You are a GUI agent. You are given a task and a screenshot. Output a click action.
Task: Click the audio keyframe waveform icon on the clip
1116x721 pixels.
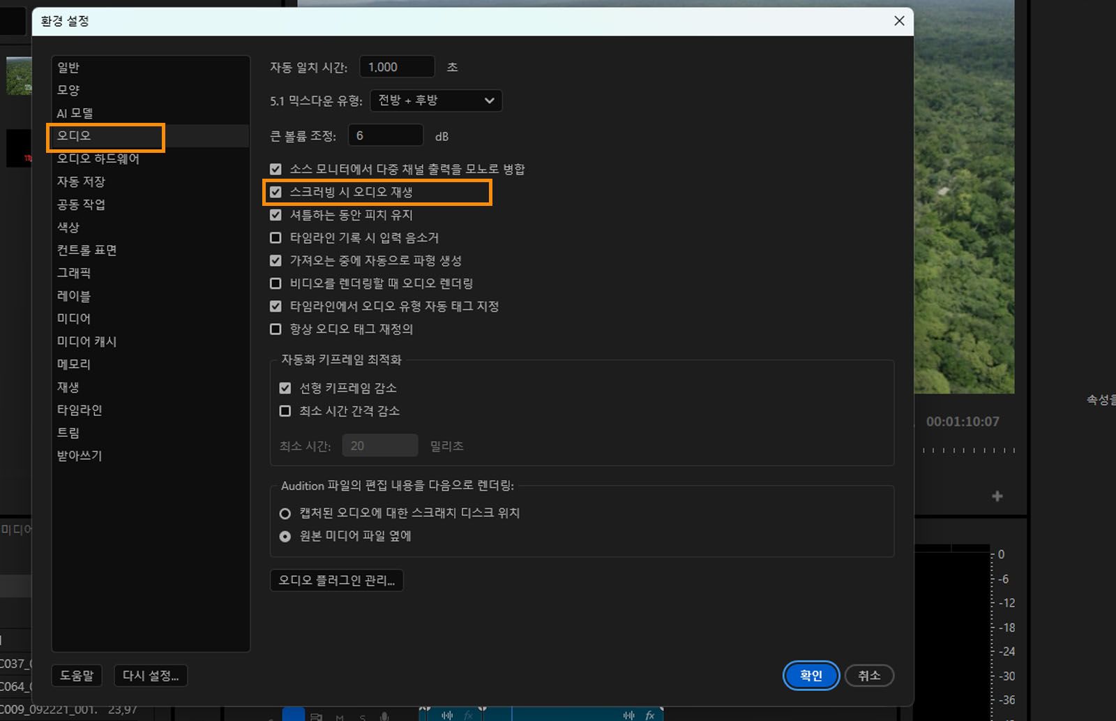tap(446, 716)
